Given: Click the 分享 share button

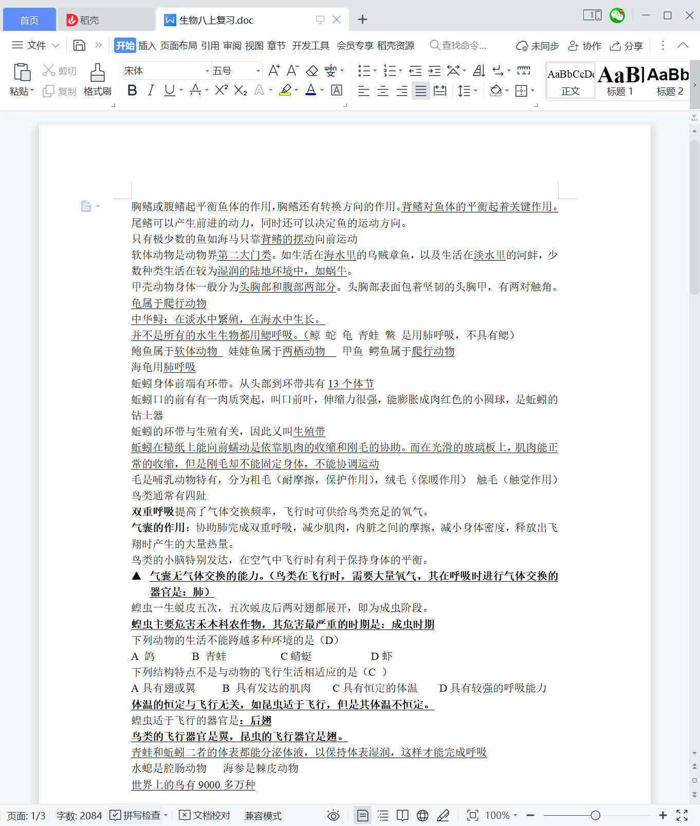Looking at the screenshot, I should pyautogui.click(x=626, y=46).
